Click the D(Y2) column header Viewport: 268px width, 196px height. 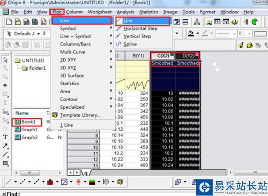[188, 56]
